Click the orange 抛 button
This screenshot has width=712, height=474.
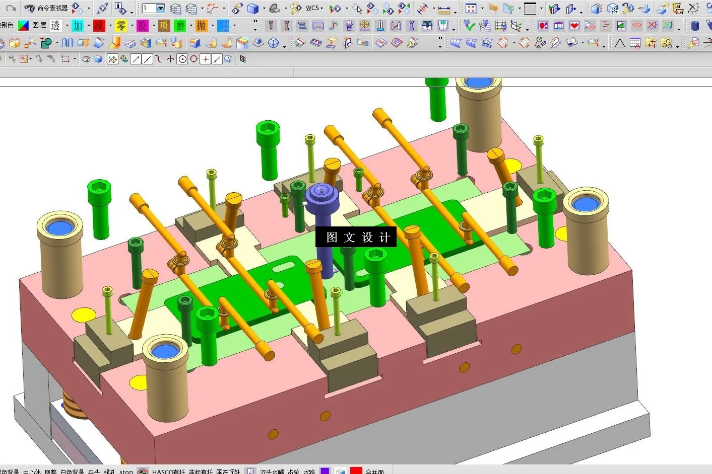(x=201, y=25)
